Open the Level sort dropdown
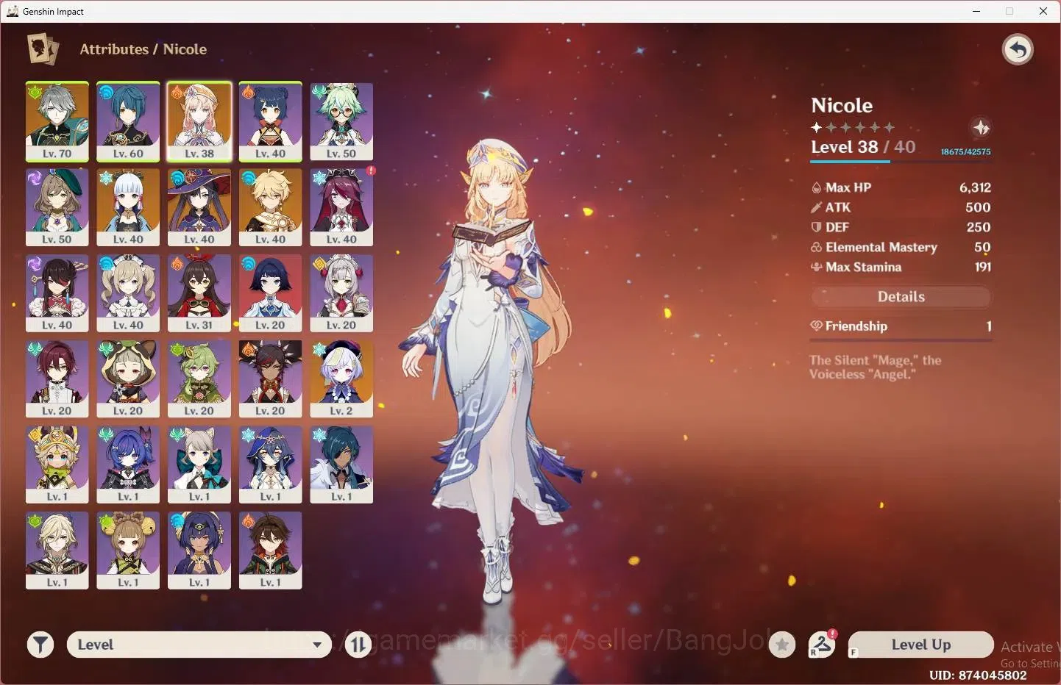 [199, 645]
